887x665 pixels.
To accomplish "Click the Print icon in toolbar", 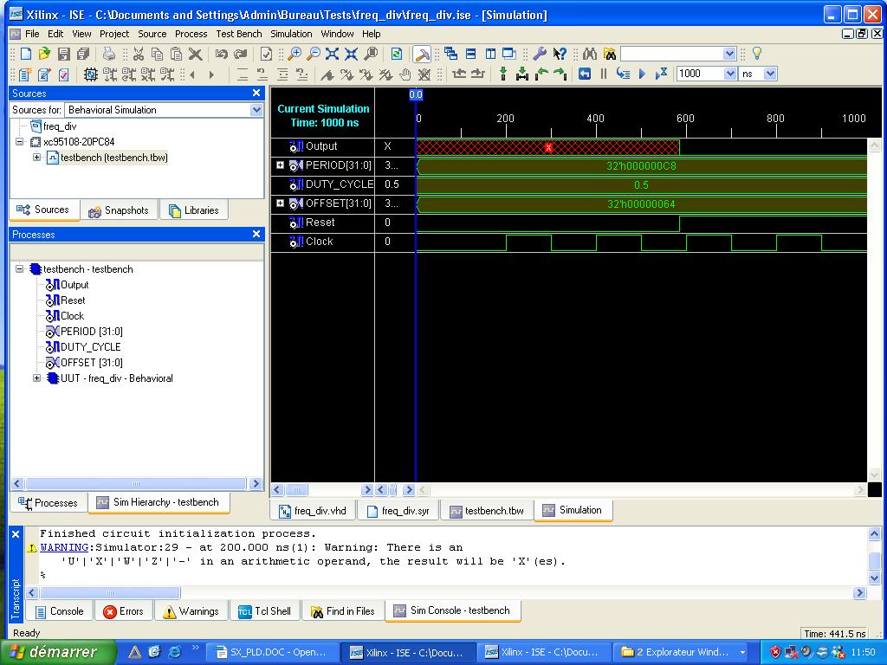I will (x=109, y=54).
